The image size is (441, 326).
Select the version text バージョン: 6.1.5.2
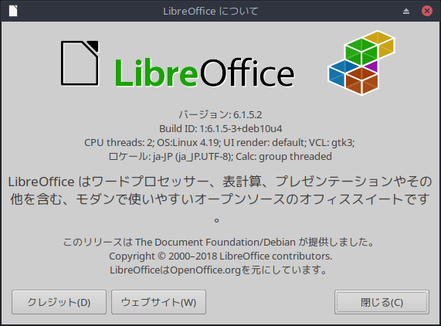[220, 115]
